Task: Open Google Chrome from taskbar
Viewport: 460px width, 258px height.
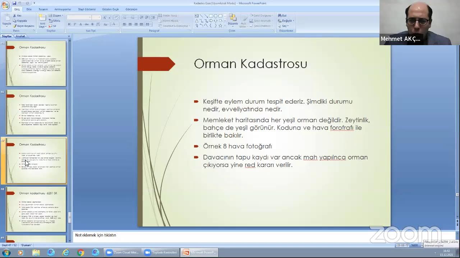Action: (80, 253)
